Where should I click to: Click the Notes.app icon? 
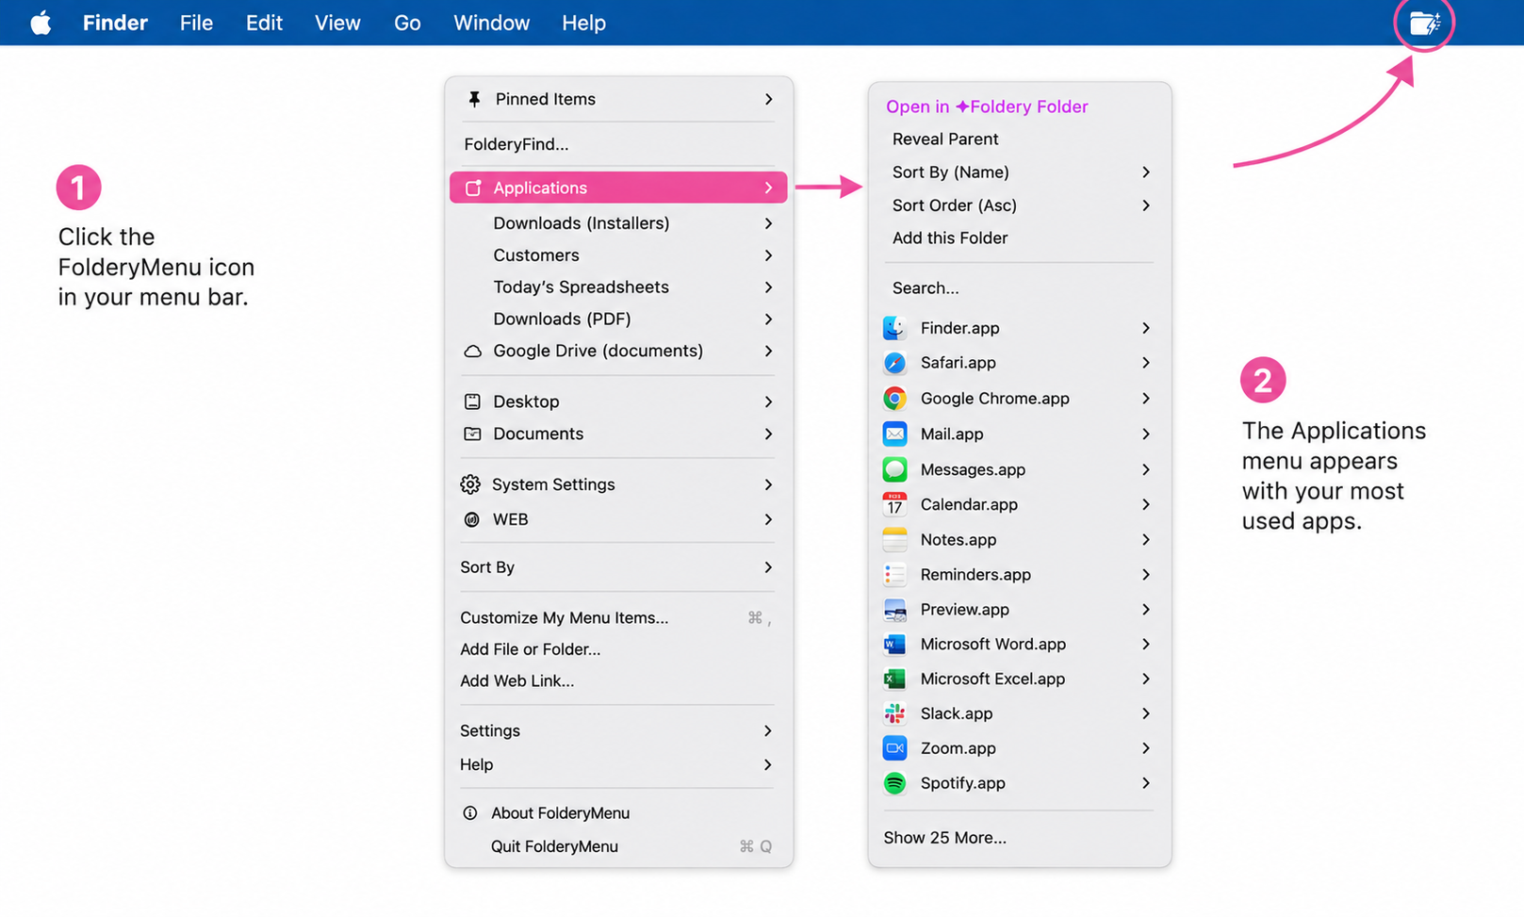[894, 540]
